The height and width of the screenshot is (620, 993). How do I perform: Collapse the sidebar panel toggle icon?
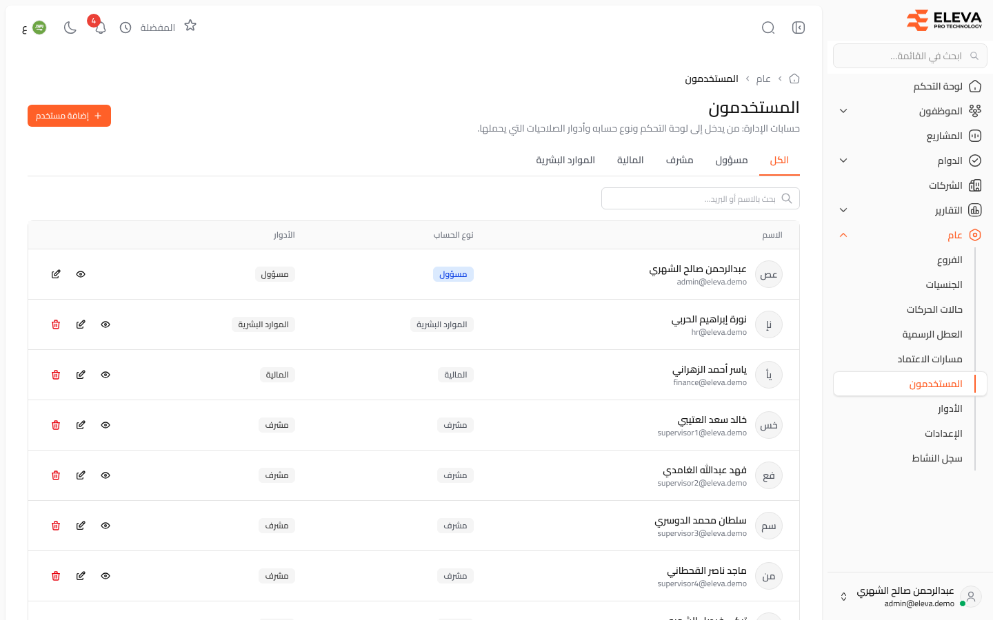(799, 28)
